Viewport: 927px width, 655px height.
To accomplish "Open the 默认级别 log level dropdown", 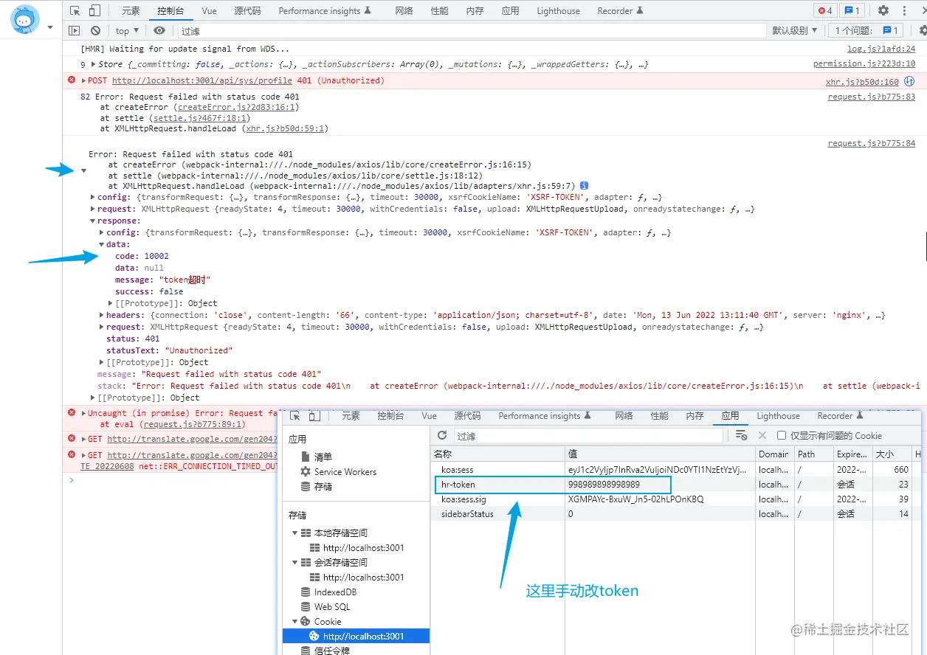I will click(x=795, y=30).
